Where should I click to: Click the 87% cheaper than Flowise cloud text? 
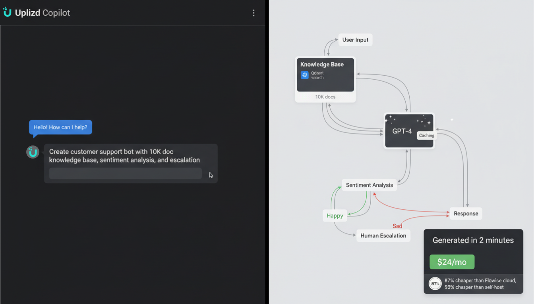(x=480, y=279)
